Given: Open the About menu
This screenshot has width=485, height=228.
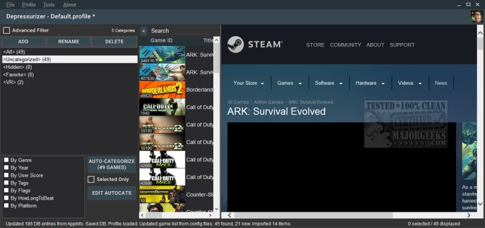Looking at the screenshot, I should (72, 5).
